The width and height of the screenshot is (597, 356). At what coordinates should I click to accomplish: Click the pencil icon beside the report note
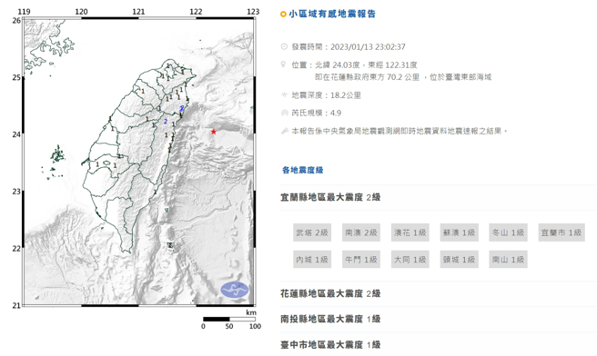pyautogui.click(x=284, y=131)
